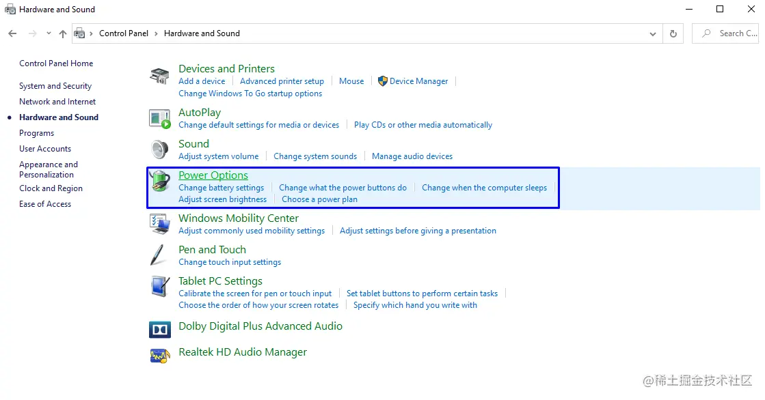Expand the recent locations dropdown
The image size is (765, 400).
[49, 33]
